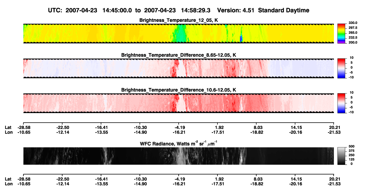Click the 10.6-12.05 difference red-blue colorbar
Image resolution: width=371 pixels, height=190 pixels.
pyautogui.click(x=341, y=103)
